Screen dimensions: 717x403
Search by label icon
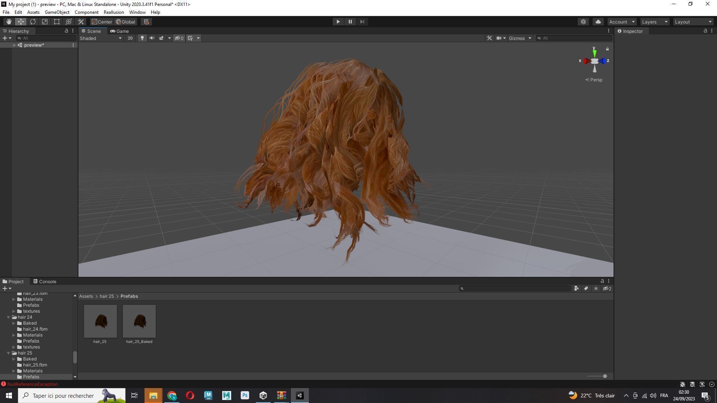586,288
